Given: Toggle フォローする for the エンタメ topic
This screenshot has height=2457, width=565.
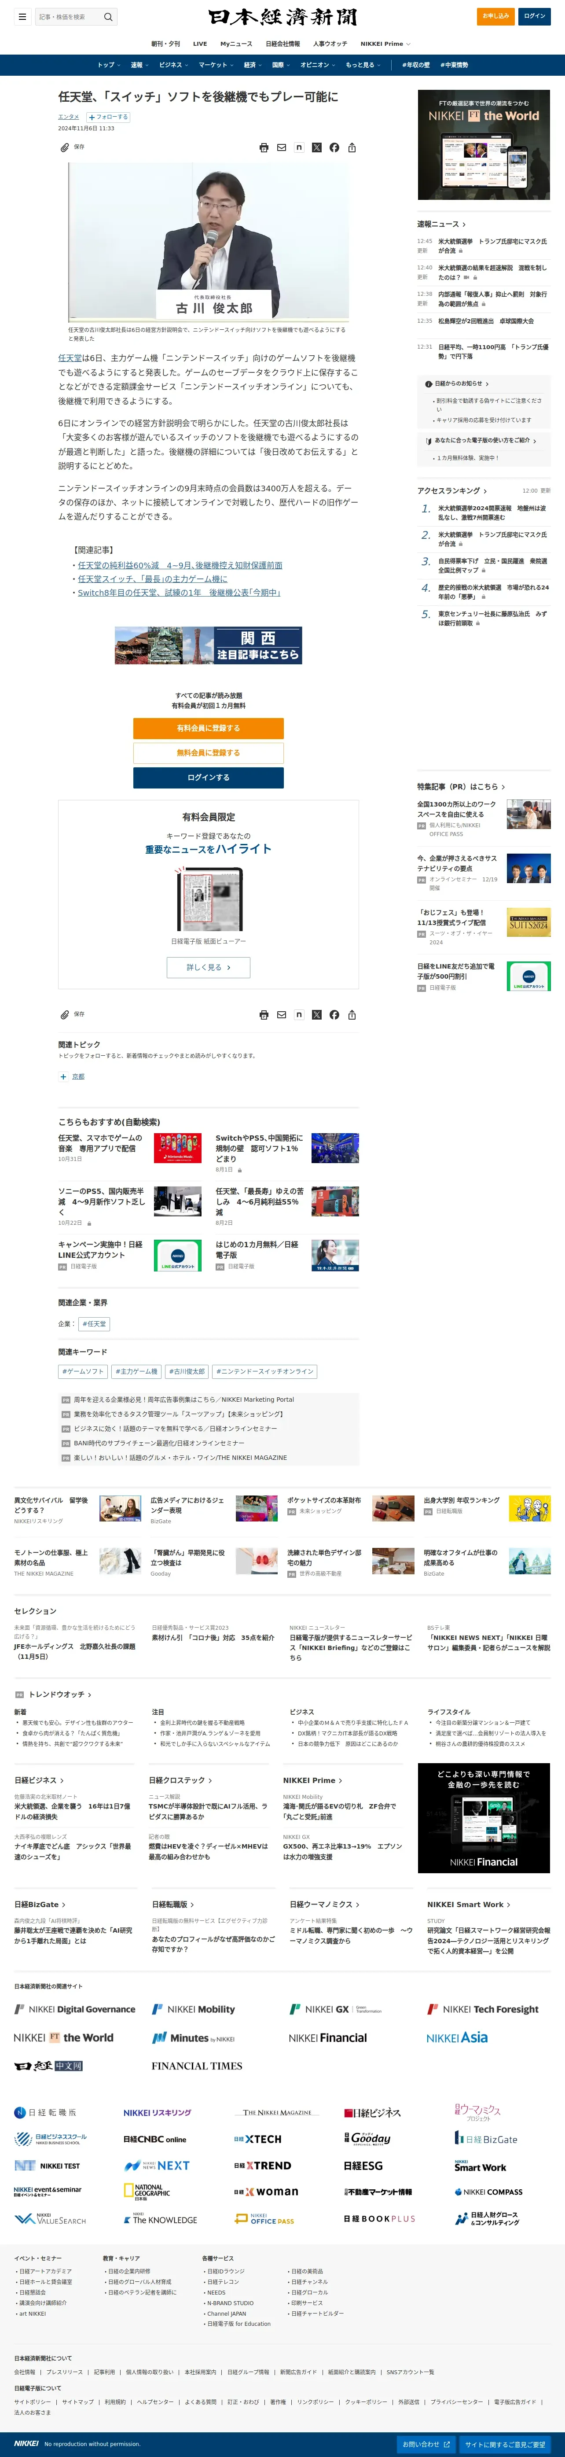Looking at the screenshot, I should click(108, 117).
